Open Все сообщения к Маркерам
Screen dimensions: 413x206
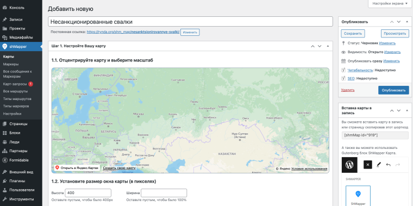coord(17,74)
